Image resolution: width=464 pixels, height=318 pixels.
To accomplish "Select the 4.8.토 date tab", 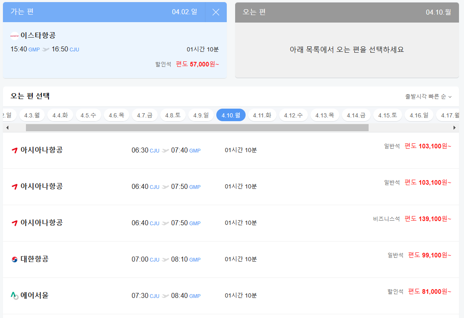I will (x=173, y=115).
